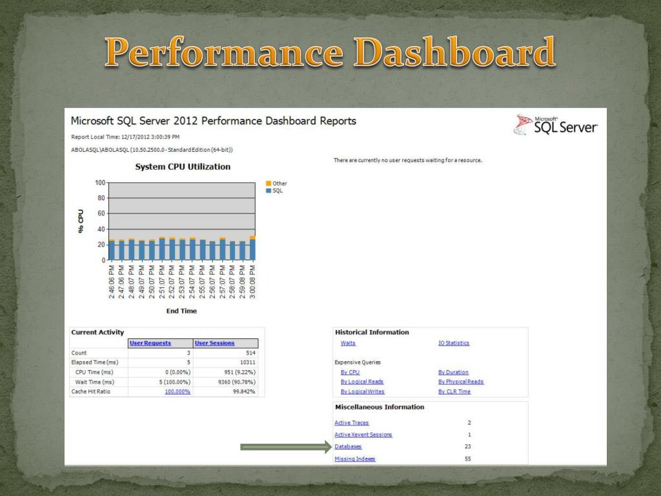
Task: View expensive queries By Duration
Action: click(453, 372)
